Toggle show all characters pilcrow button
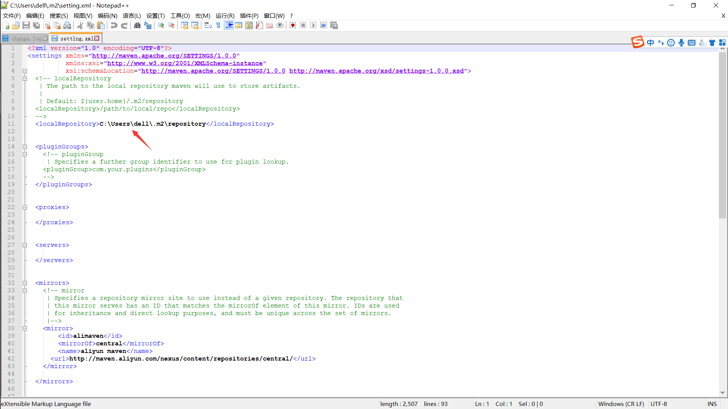The height and width of the screenshot is (409, 728). point(218,25)
